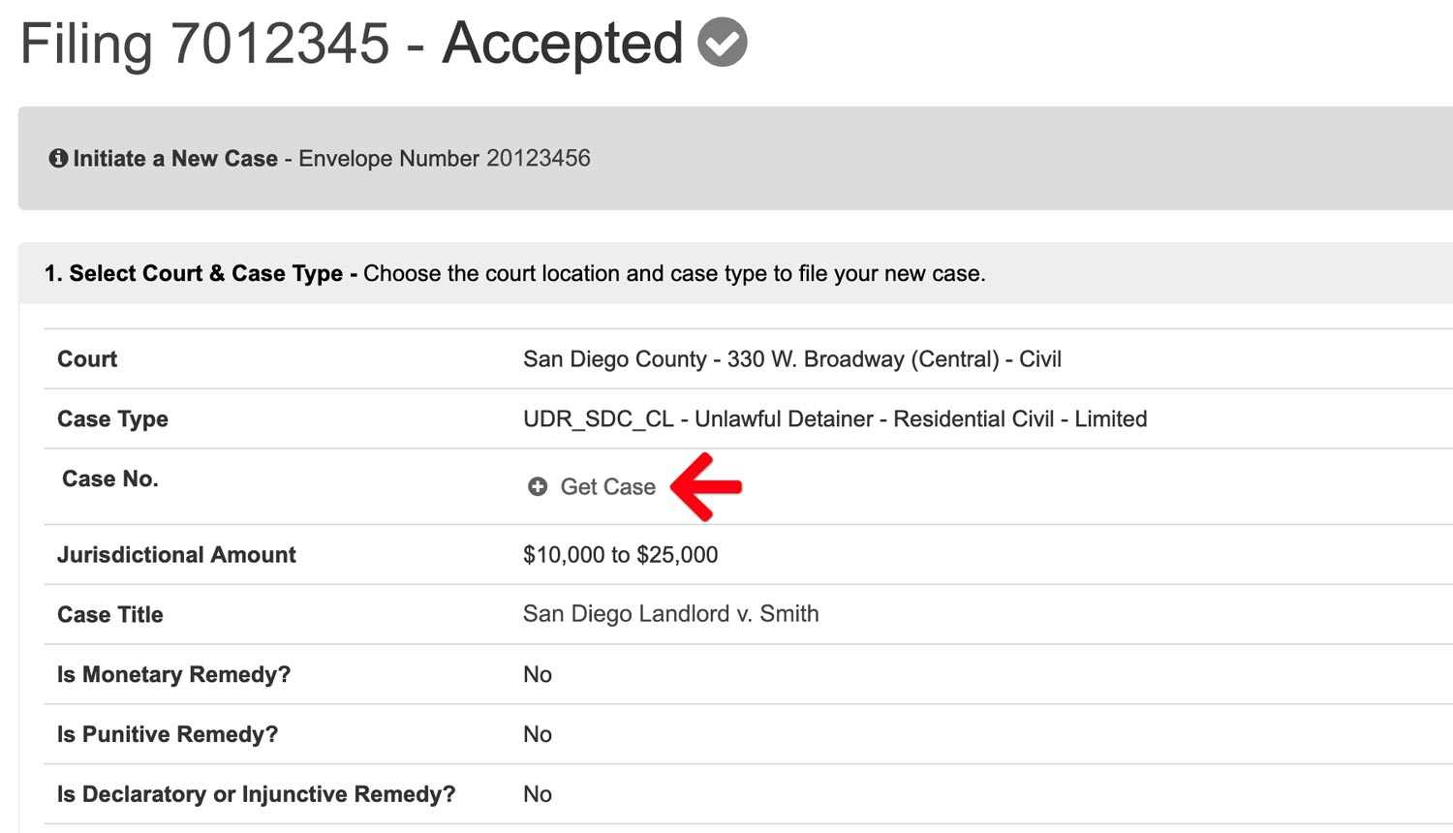Click the info icon beside Initiate a New Case
Viewport: 1453px width, 833px height.
point(58,158)
